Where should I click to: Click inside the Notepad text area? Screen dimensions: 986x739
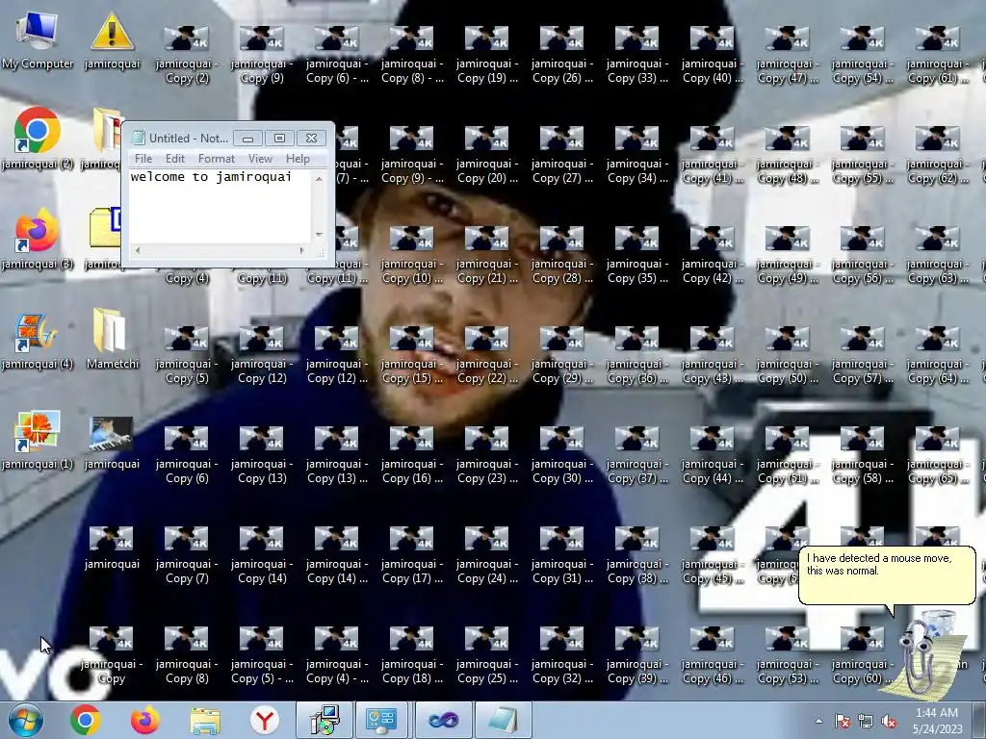click(220, 206)
